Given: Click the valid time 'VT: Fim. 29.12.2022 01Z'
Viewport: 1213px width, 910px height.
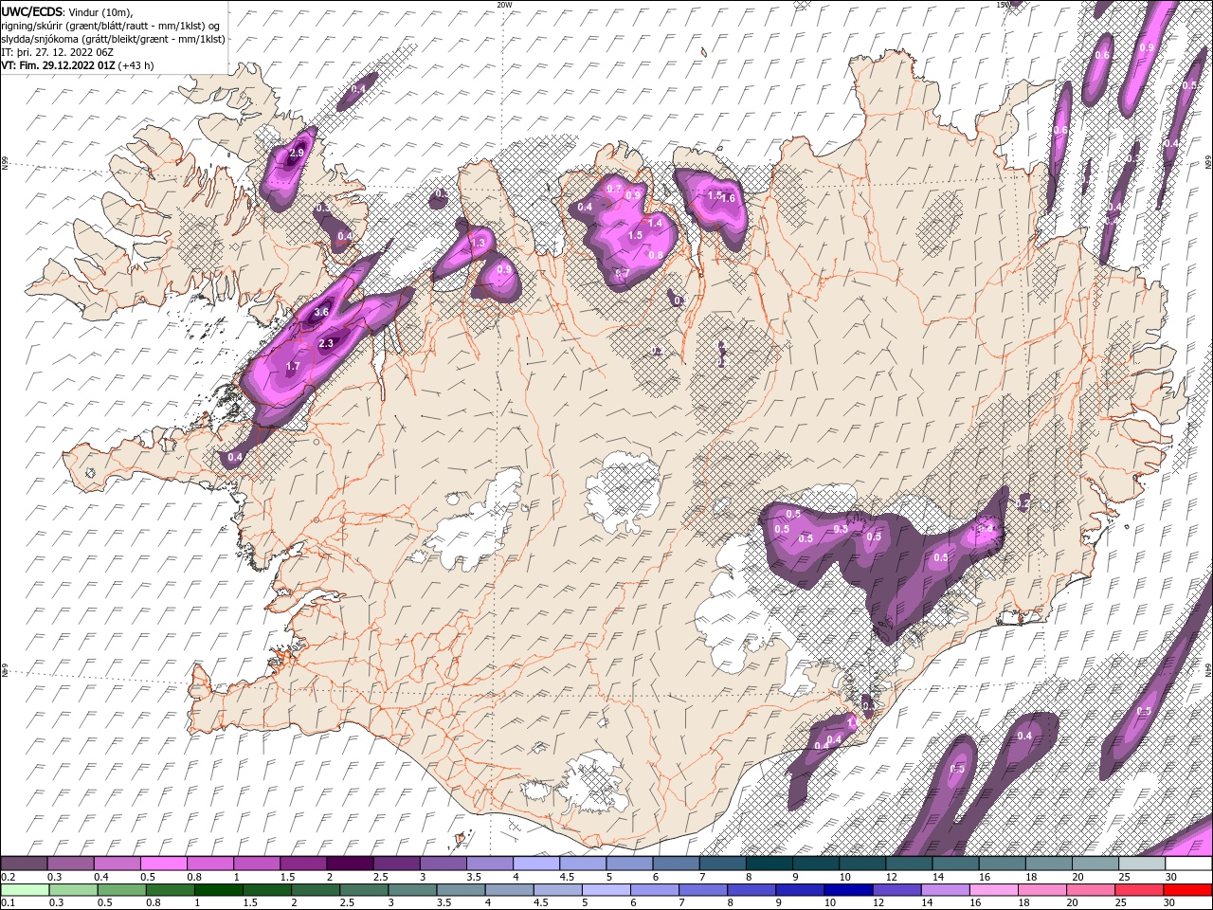Looking at the screenshot, I should pyautogui.click(x=59, y=65).
